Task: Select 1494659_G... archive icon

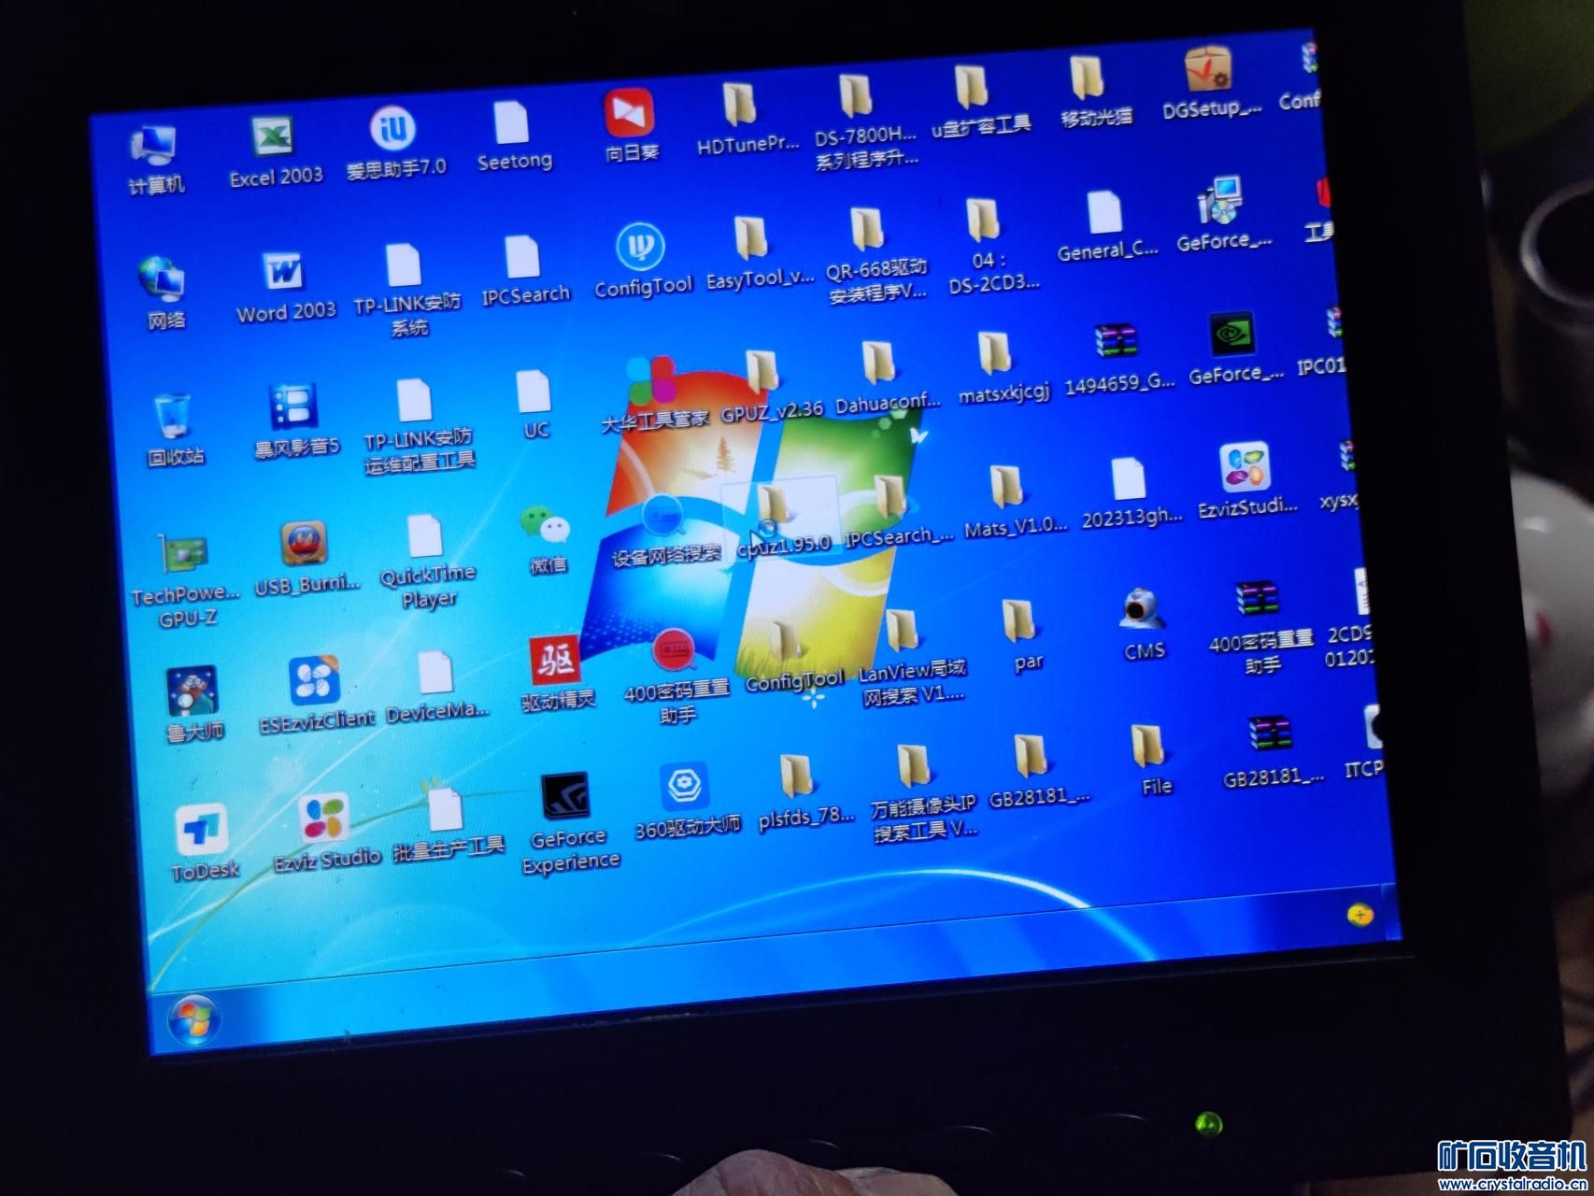Action: pos(1116,342)
